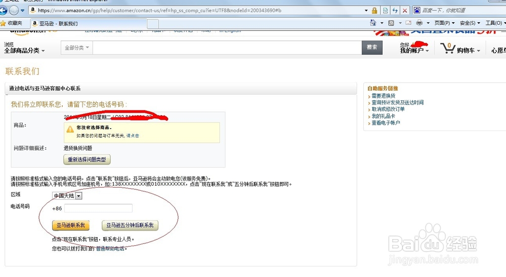
Task: Click the 心愿单 wish list menu
Action: 498,50
